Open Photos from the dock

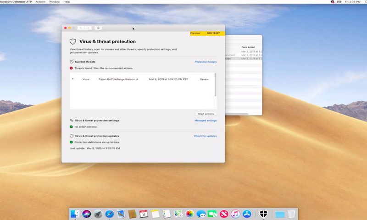(189, 214)
